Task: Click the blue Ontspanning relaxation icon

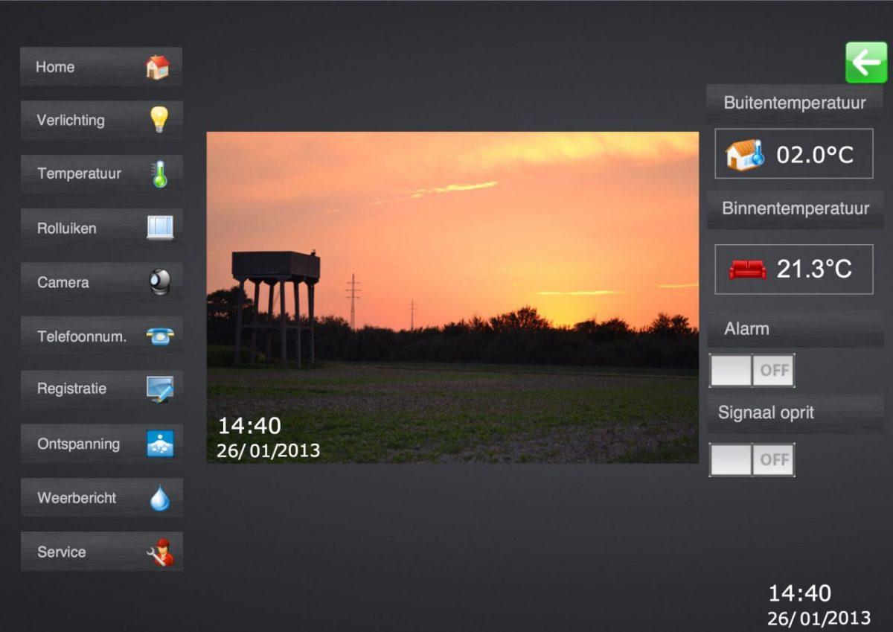Action: coord(159,444)
